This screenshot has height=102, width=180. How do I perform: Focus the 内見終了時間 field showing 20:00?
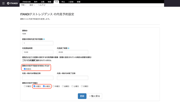point(73,52)
